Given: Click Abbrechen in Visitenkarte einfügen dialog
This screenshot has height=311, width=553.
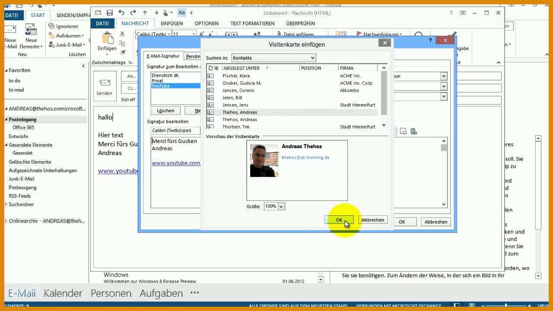Looking at the screenshot, I should (x=372, y=220).
